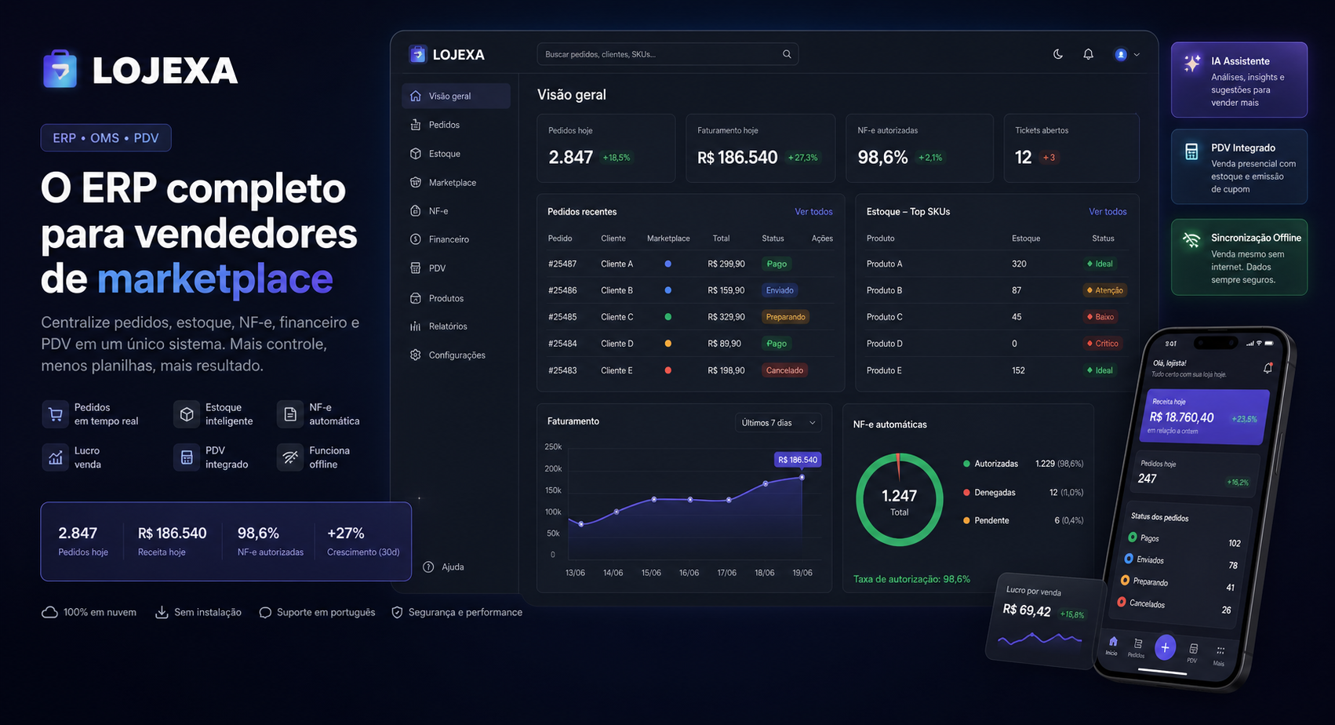
Task: Expand the Últimos 7 dias dropdown
Action: click(x=778, y=423)
